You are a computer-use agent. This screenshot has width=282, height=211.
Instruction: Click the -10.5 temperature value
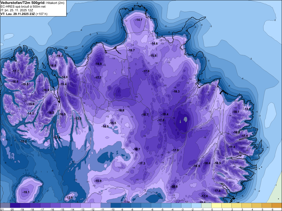click(23, 142)
